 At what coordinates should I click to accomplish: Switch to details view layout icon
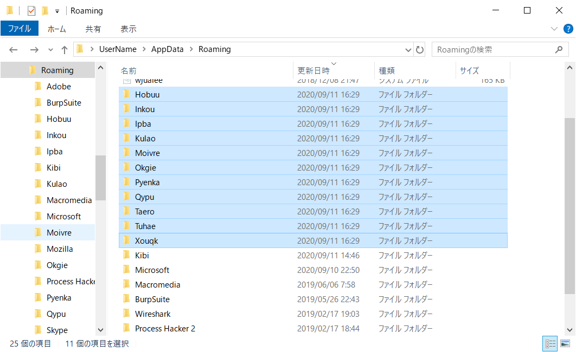point(550,343)
